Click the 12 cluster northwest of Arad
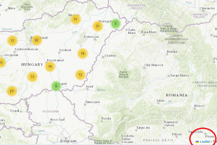This screenshot has width=217, height=145. (80, 75)
